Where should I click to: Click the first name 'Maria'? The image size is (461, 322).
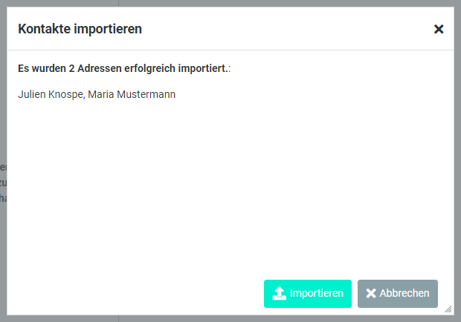[101, 94]
